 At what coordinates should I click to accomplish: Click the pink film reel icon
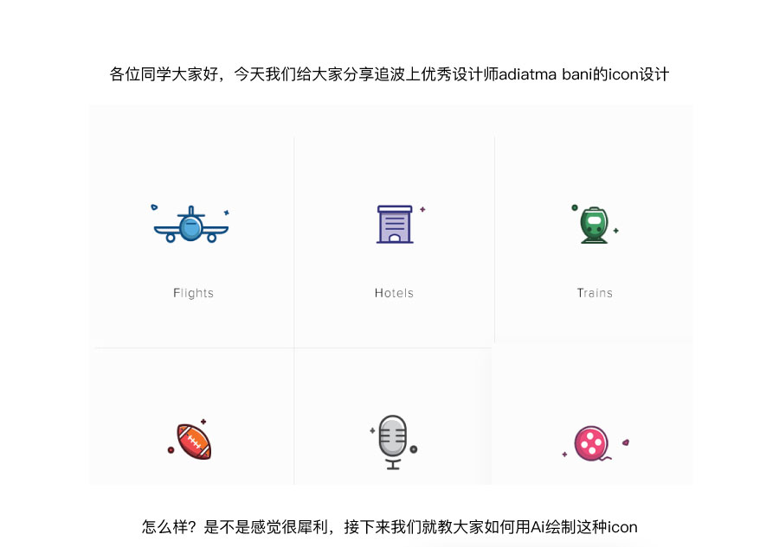591,443
